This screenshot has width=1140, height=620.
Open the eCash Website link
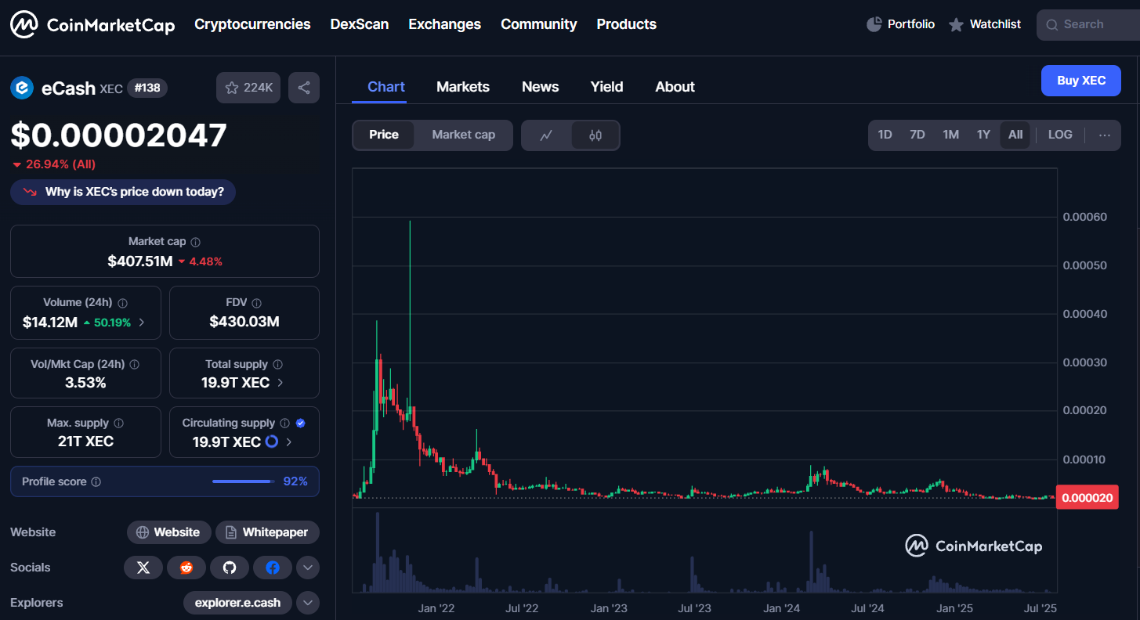[x=168, y=532]
